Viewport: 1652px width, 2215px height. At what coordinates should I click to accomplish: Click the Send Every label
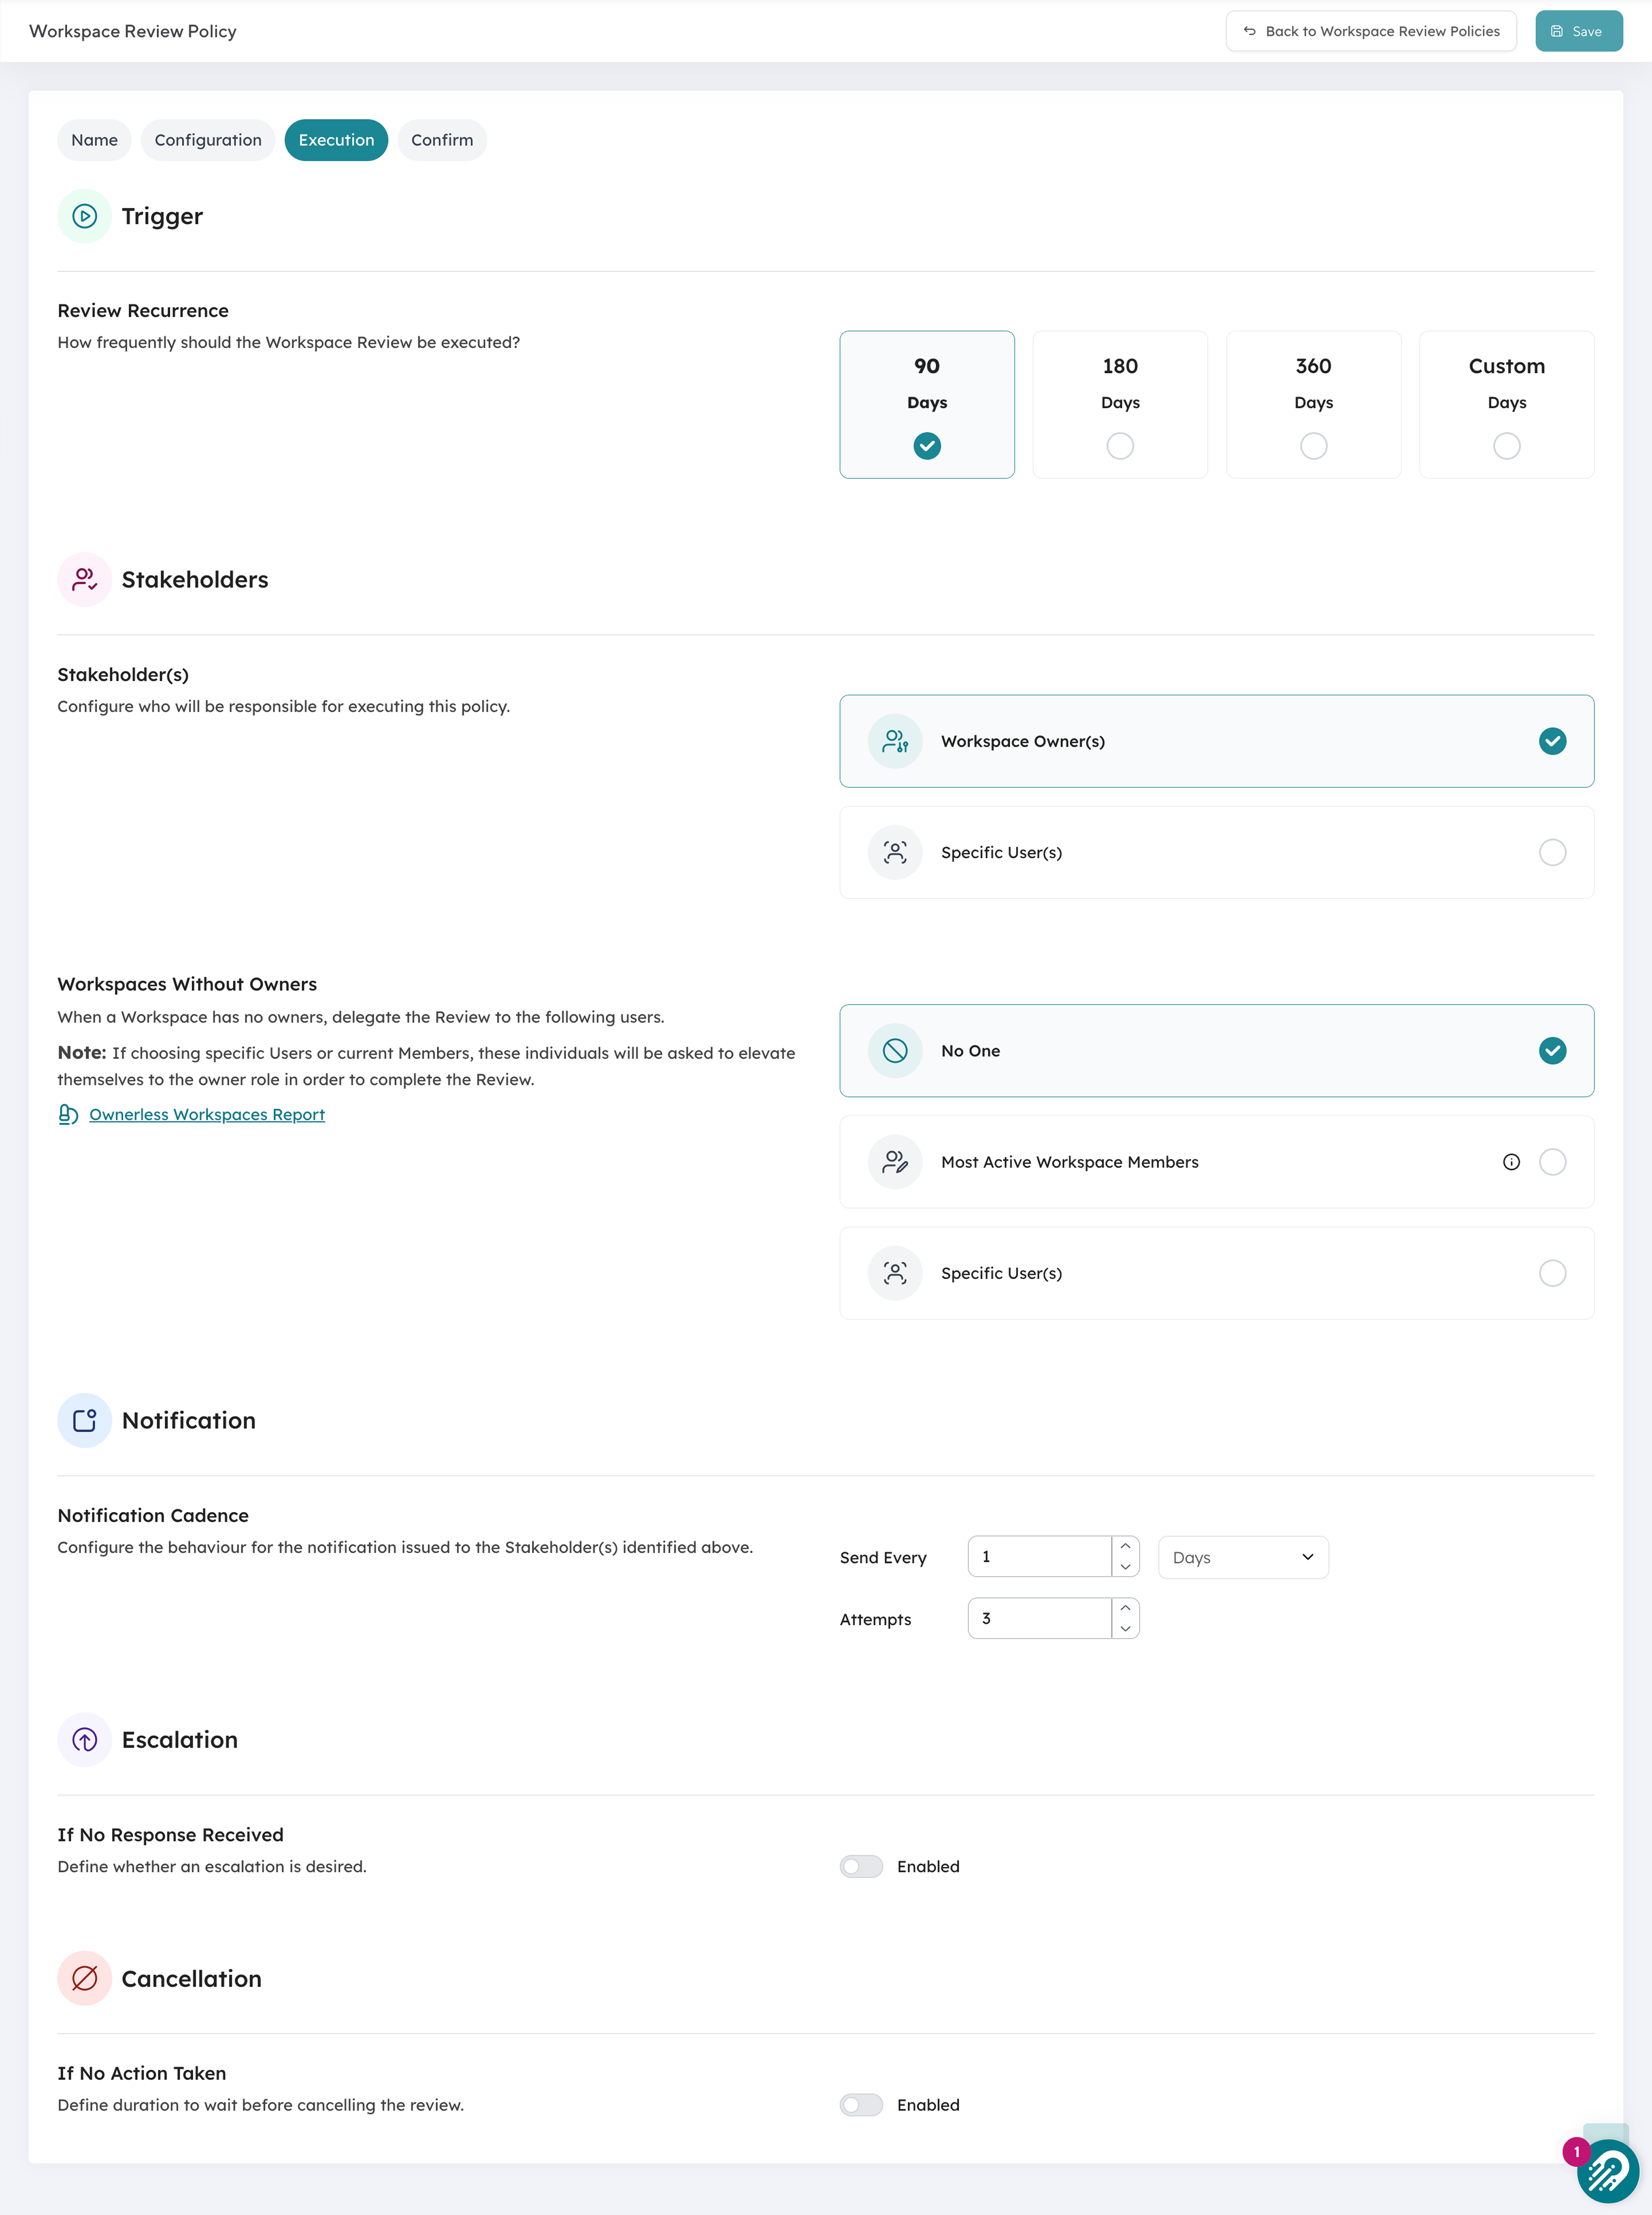(x=883, y=1557)
